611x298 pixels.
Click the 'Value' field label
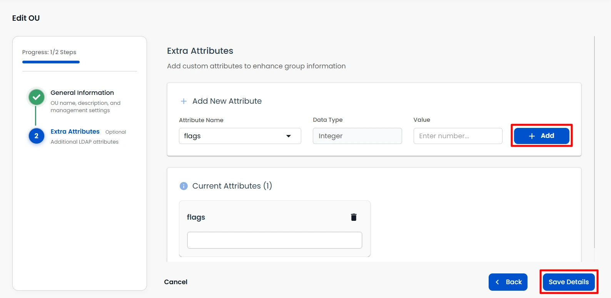coord(422,120)
